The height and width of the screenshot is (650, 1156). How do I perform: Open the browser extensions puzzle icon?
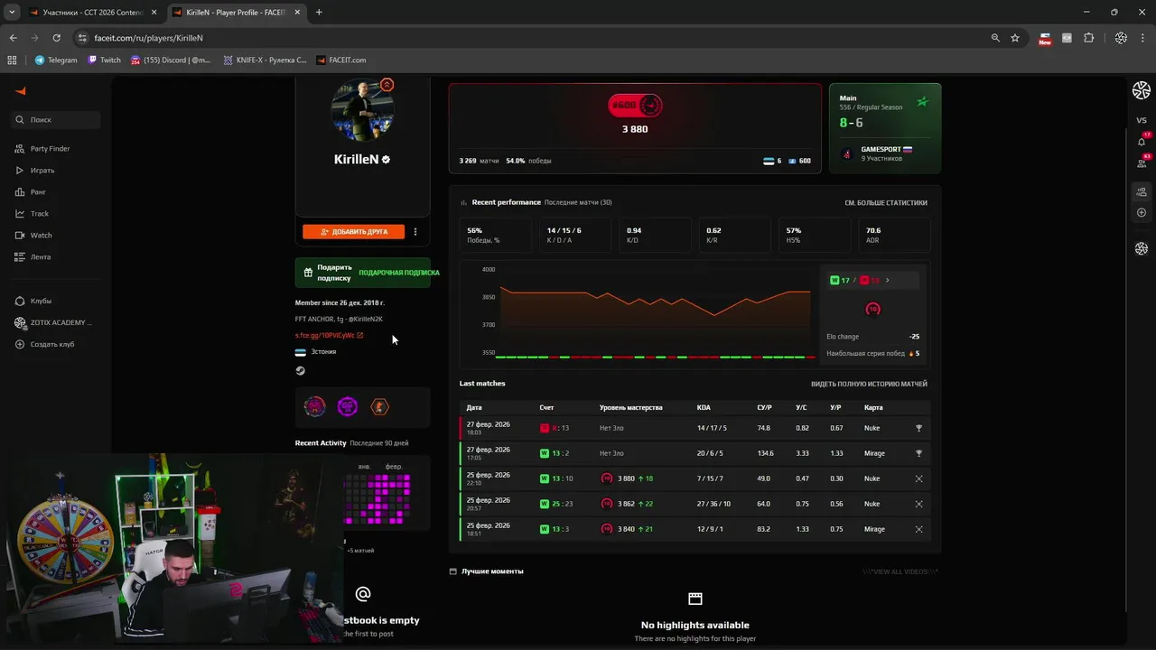pos(1088,38)
